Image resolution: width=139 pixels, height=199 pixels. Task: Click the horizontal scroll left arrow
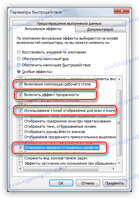coord(20,169)
